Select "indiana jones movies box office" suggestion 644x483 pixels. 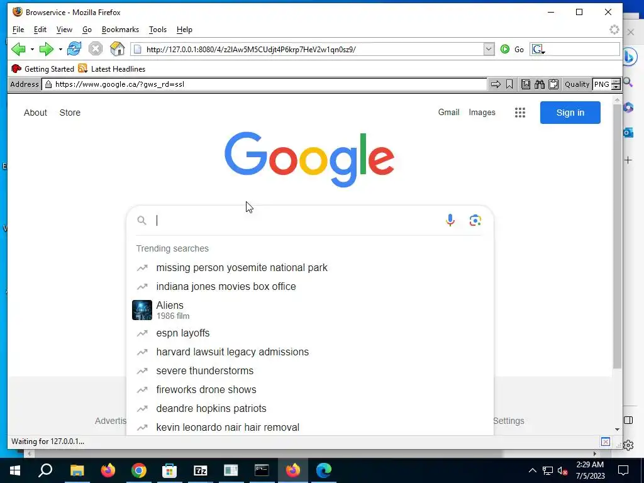[x=310, y=287]
